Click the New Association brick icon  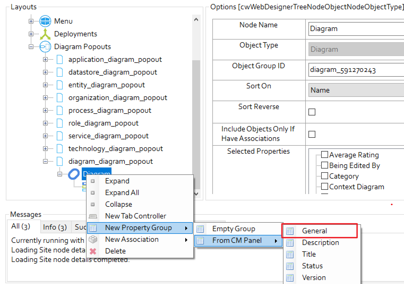(x=93, y=239)
